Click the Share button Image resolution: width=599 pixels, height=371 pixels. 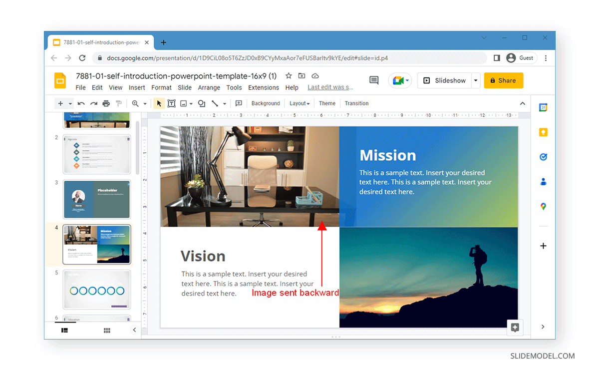pos(503,80)
